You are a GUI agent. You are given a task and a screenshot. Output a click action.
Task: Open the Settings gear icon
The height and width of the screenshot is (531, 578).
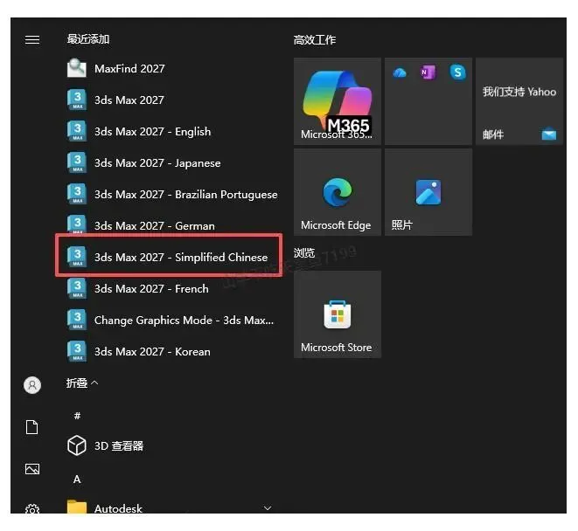tap(32, 509)
